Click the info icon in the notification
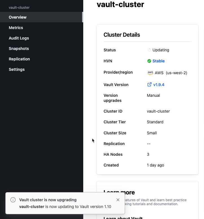This screenshot has width=204, height=219. click(x=13, y=200)
